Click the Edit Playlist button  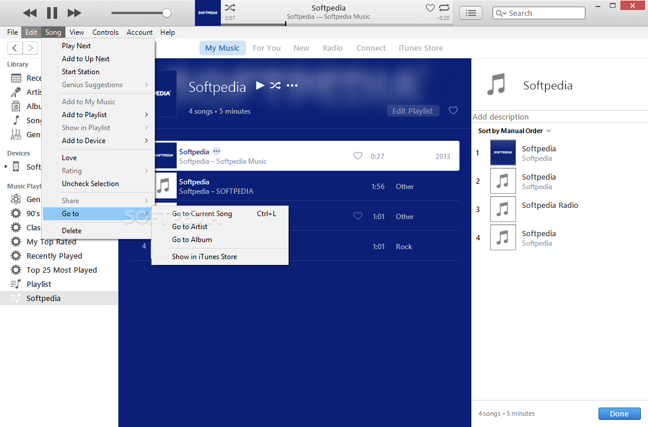412,111
